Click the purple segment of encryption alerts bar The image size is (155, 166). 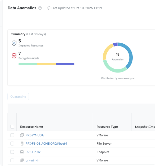pos(65,64)
